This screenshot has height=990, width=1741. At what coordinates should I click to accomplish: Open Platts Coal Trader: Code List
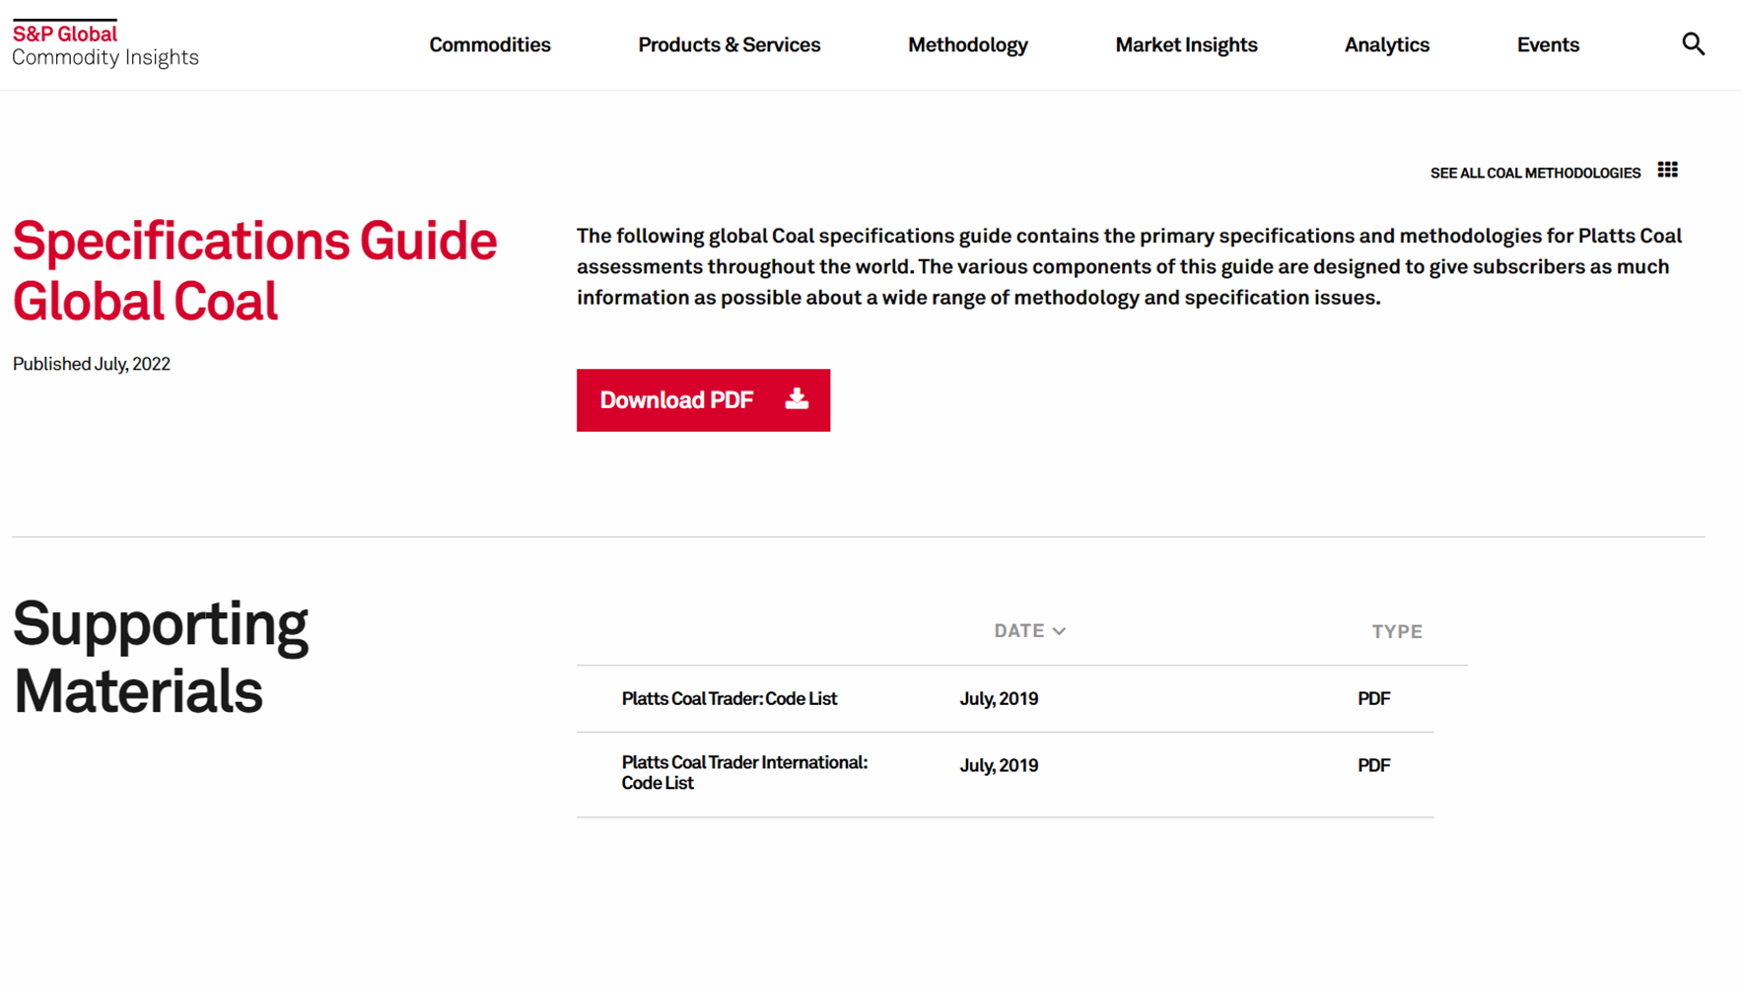[x=730, y=698]
